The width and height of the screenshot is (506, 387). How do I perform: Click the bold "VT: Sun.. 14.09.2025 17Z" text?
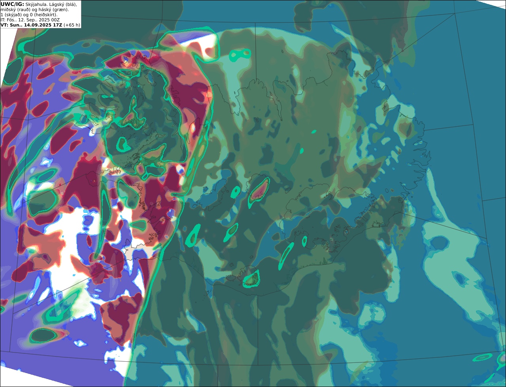click(31, 25)
